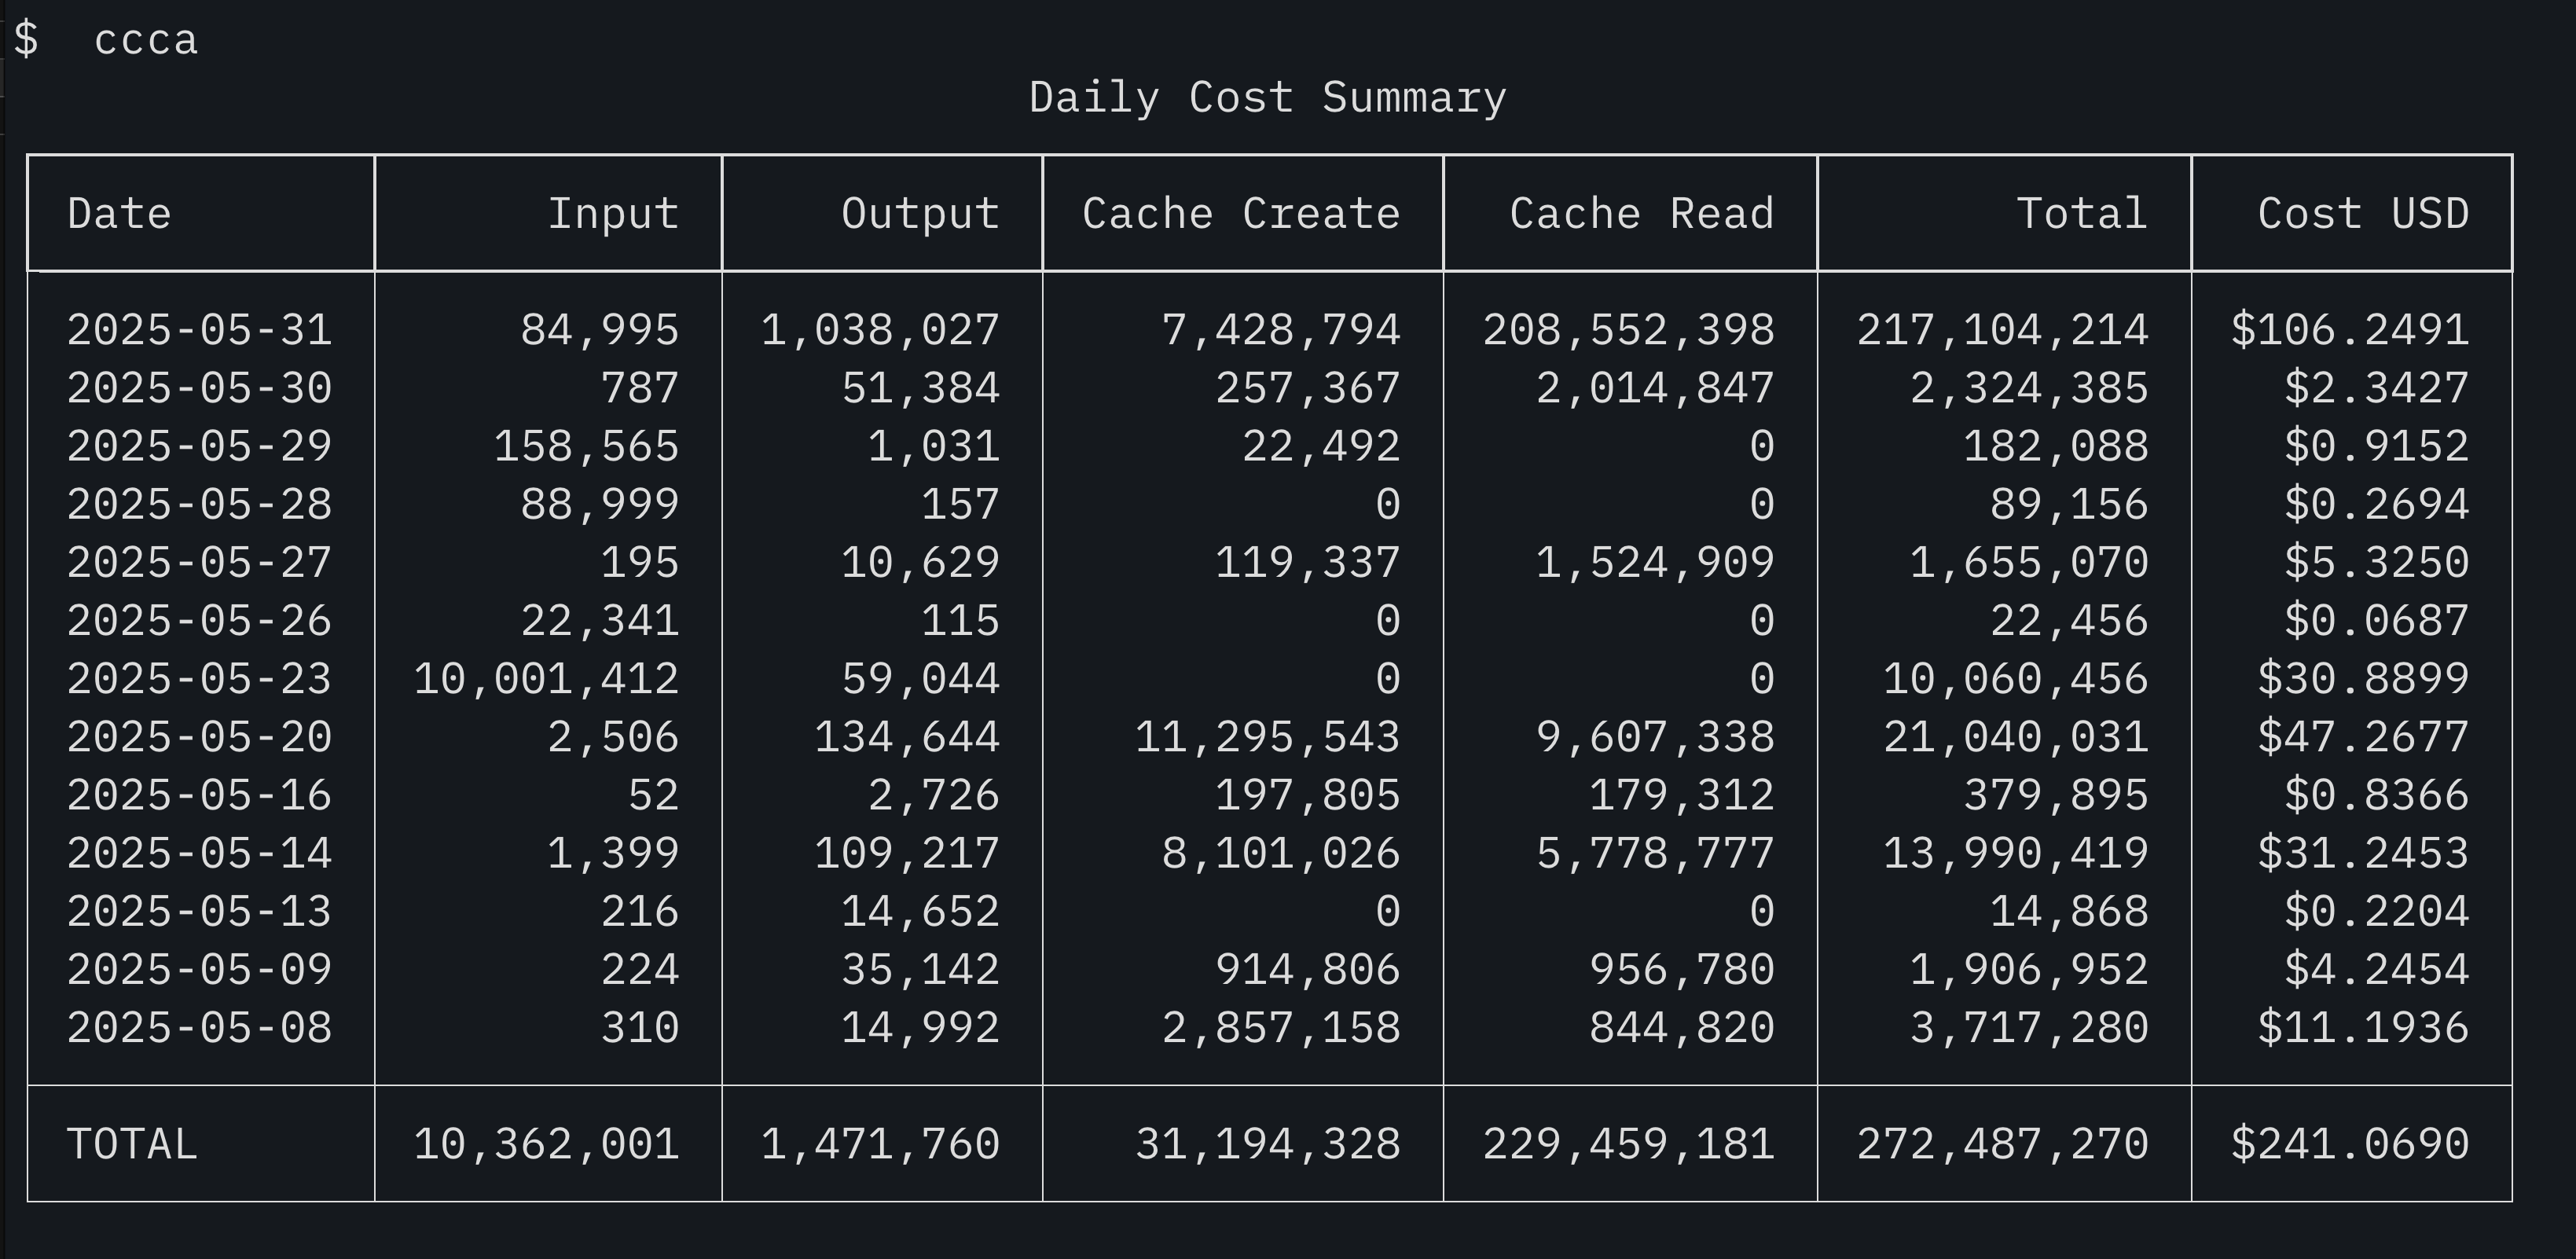This screenshot has height=1259, width=2576.
Task: Click the Output column header
Action: 920,214
